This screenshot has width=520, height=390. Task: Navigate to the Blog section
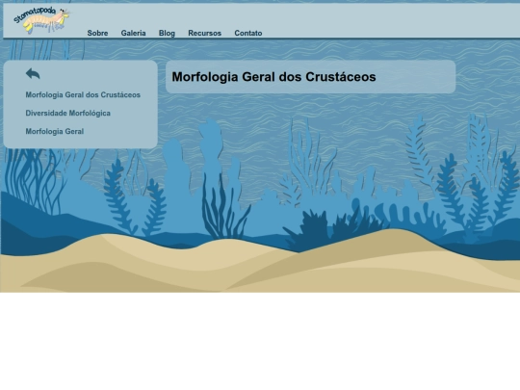pyautogui.click(x=167, y=33)
